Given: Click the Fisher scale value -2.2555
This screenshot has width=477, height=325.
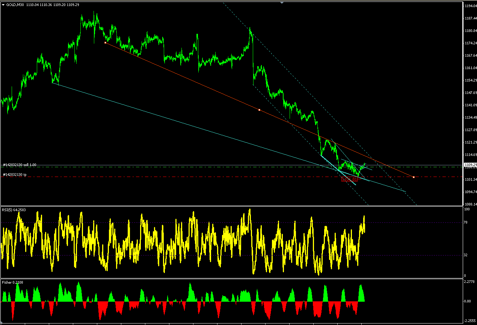Looking at the screenshot, I should [470, 320].
